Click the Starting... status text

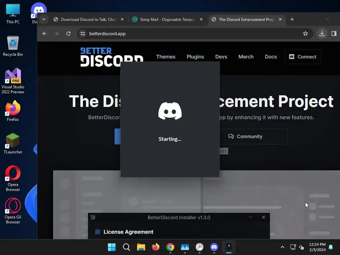point(170,139)
